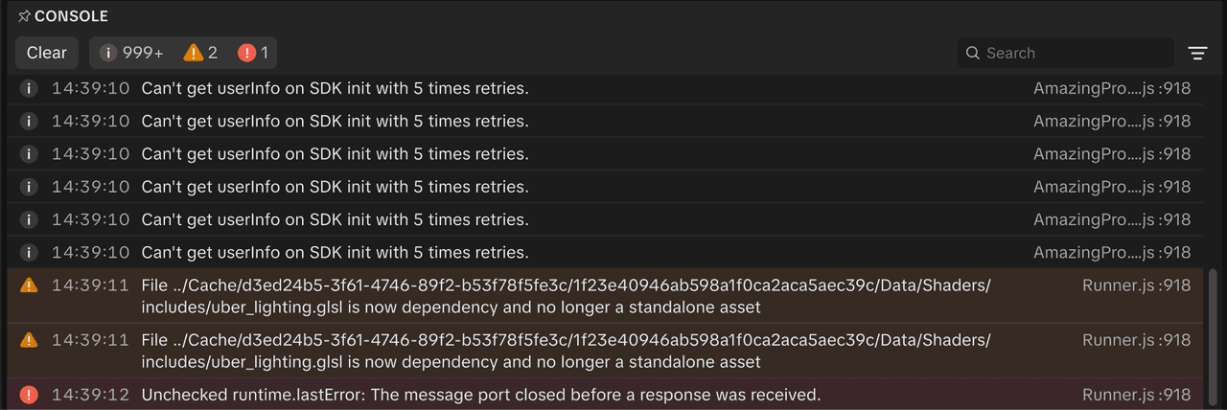Toggle the info messages filter showing 999+
The height and width of the screenshot is (410, 1227).
point(131,53)
